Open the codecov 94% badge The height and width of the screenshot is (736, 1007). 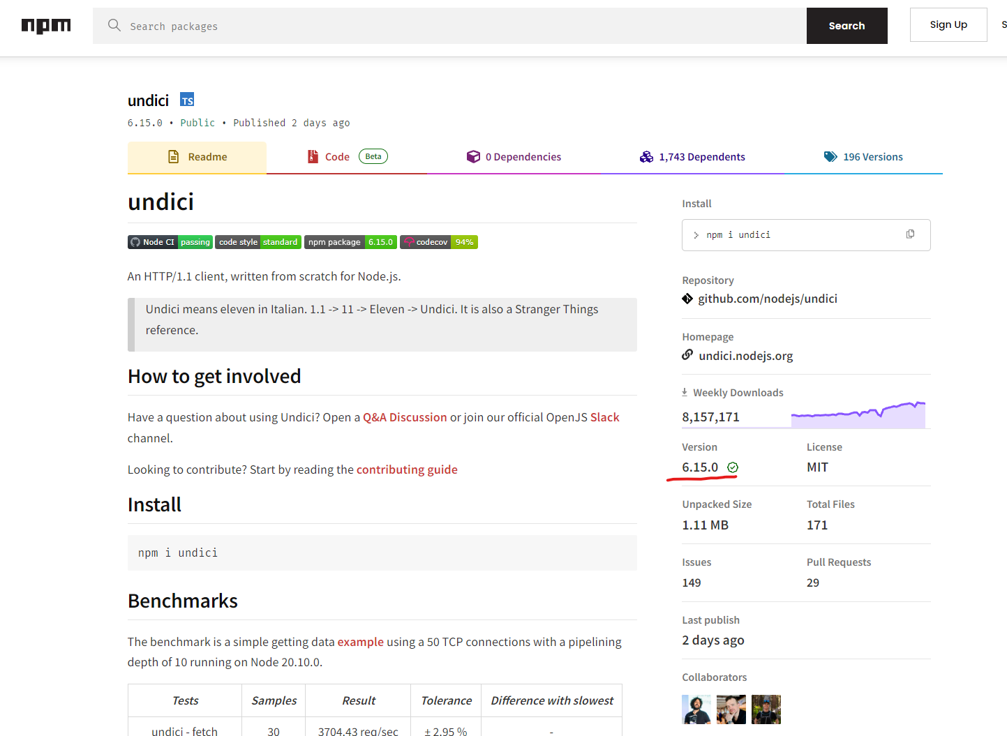(439, 242)
